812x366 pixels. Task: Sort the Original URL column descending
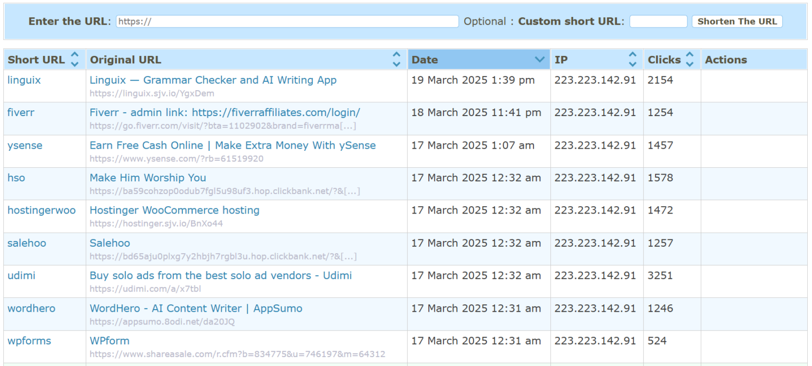tap(396, 63)
